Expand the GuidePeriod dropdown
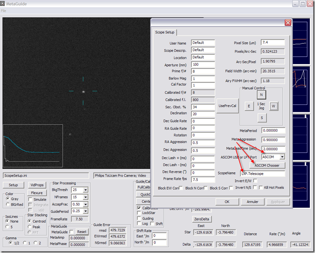 pos(86,211)
